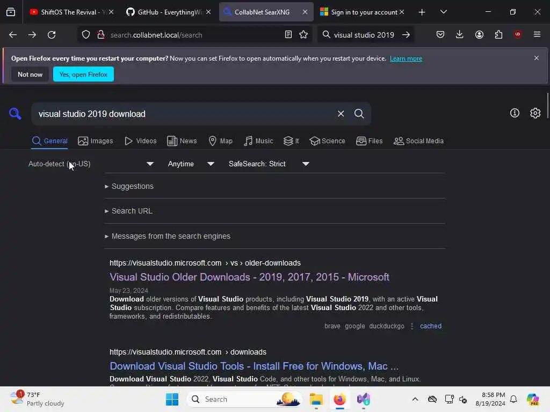List all tabs with chevron
The width and height of the screenshot is (550, 412).
pyautogui.click(x=443, y=12)
